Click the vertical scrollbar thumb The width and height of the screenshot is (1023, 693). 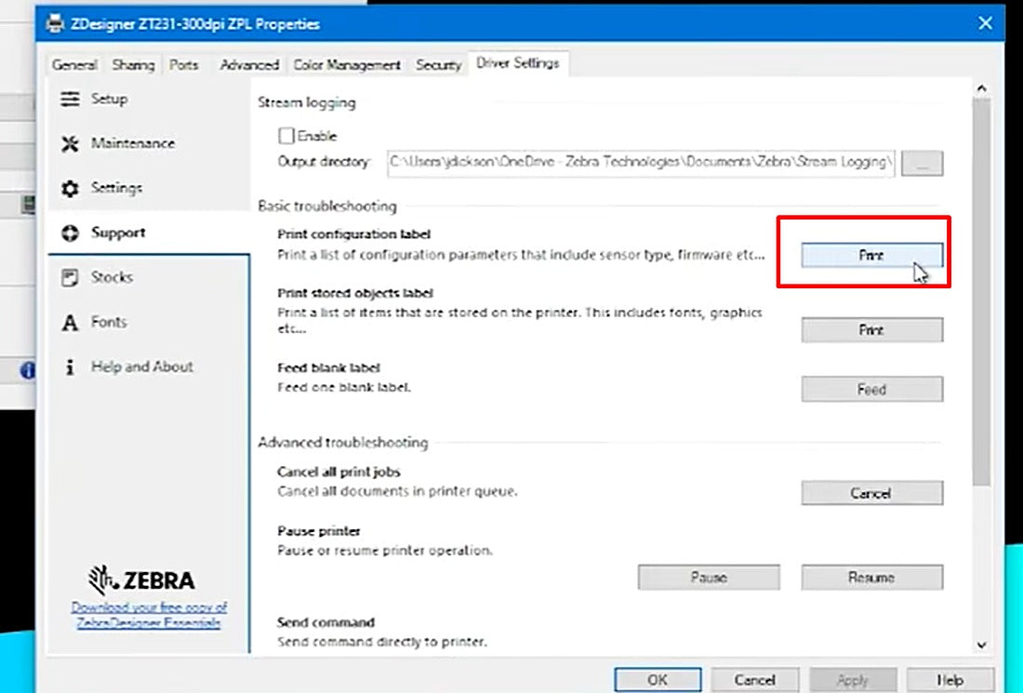[x=981, y=292]
